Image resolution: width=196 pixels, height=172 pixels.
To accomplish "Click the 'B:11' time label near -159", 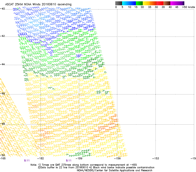I will tap(69, 161).
